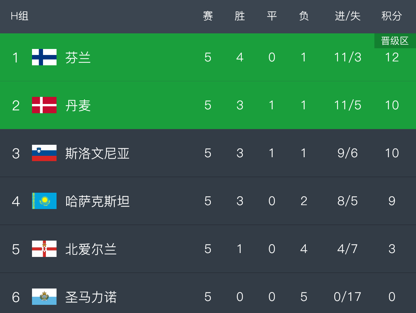Open the 圣马力诺 team page
416x313 pixels.
tap(91, 297)
